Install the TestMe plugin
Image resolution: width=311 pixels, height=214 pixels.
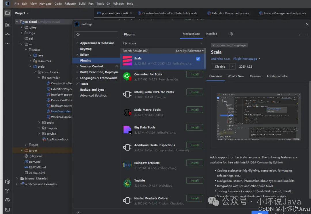tap(195, 181)
